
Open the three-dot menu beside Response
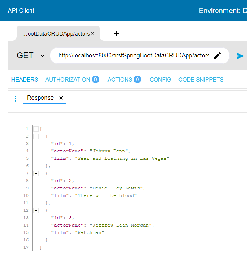(x=16, y=99)
